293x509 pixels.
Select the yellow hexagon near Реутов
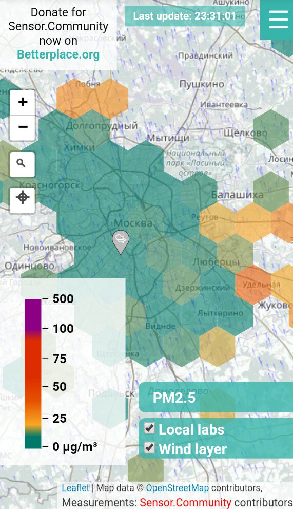point(217,222)
